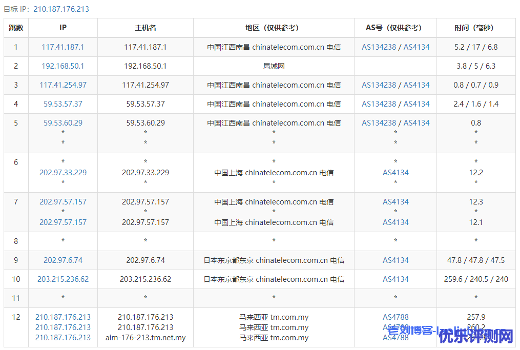Click the 主机名 column header
The width and height of the screenshot is (520, 350).
pyautogui.click(x=145, y=28)
